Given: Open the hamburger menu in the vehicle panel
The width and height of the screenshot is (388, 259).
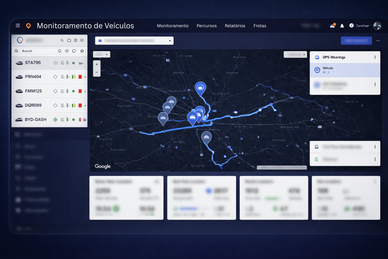Looking at the screenshot, I should click(x=82, y=41).
